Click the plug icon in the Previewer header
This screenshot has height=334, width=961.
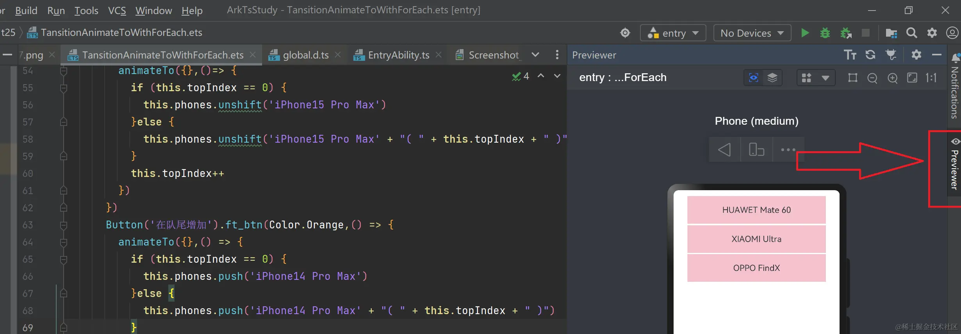pyautogui.click(x=891, y=55)
